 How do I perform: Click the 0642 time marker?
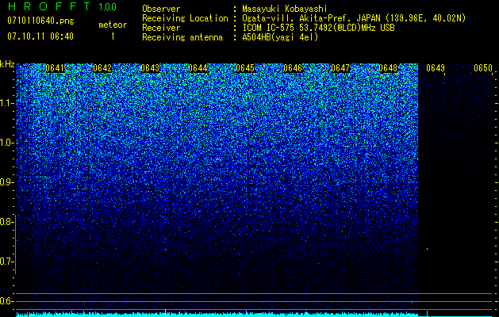(102, 68)
